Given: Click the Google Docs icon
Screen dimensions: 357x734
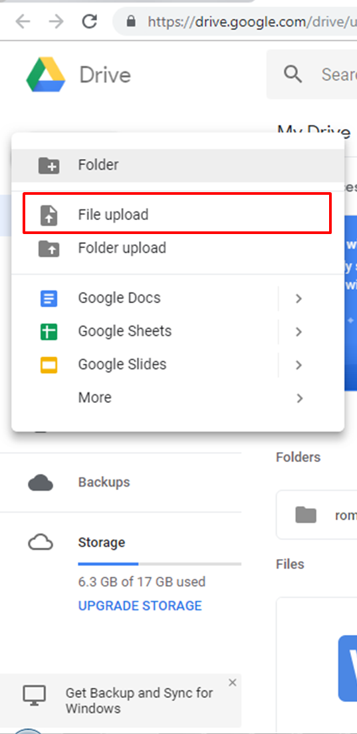Looking at the screenshot, I should pos(49,298).
